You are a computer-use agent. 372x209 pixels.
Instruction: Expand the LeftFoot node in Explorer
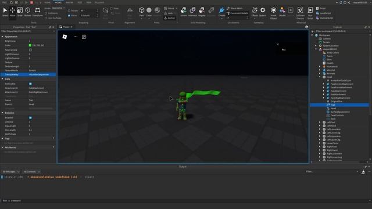(x=320, y=122)
